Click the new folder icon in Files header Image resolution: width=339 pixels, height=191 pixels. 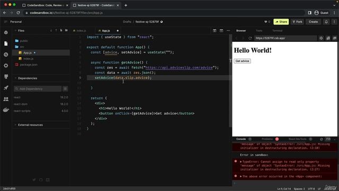coord(66,31)
